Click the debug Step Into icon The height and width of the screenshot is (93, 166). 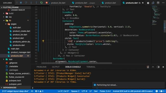click(31, 3)
